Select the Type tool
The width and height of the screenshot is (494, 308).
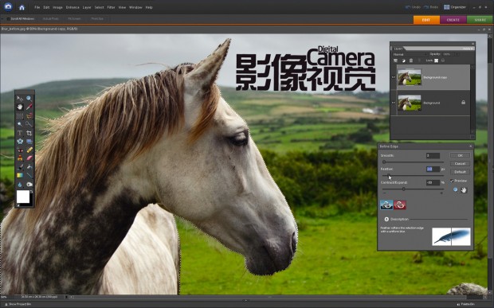(20, 133)
